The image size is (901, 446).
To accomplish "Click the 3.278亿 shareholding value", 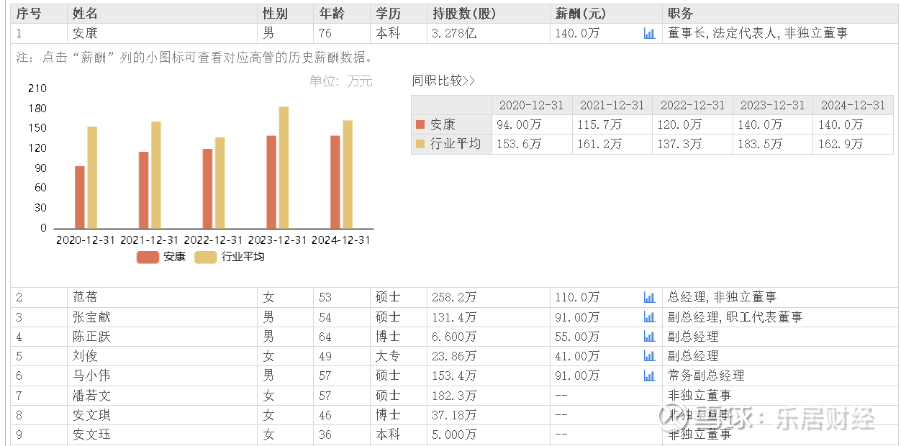I will click(453, 33).
